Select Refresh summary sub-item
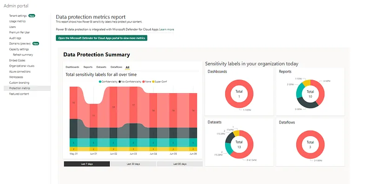372x184 pixels. pyautogui.click(x=23, y=55)
